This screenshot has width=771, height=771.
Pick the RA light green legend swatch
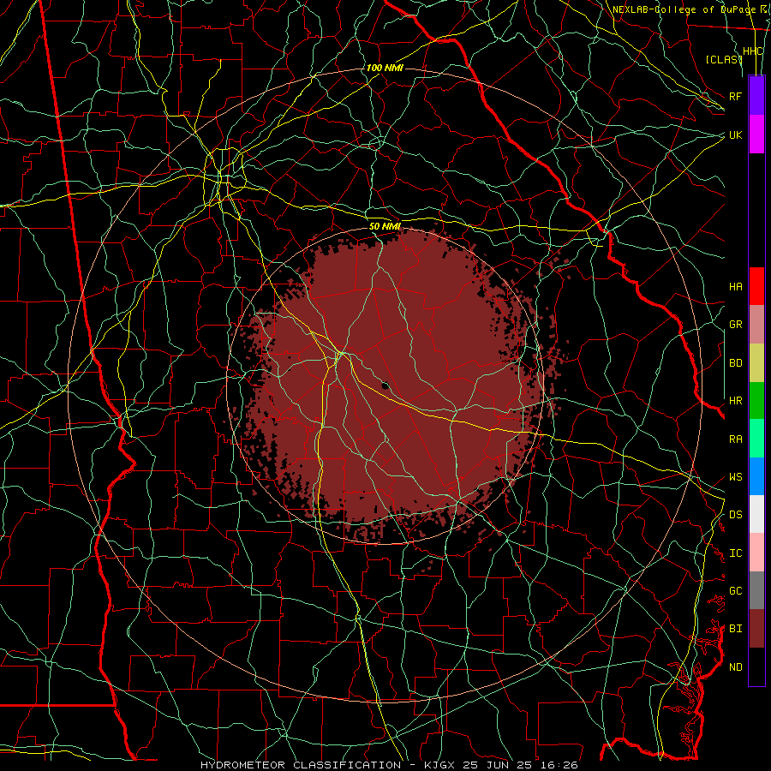tap(756, 439)
